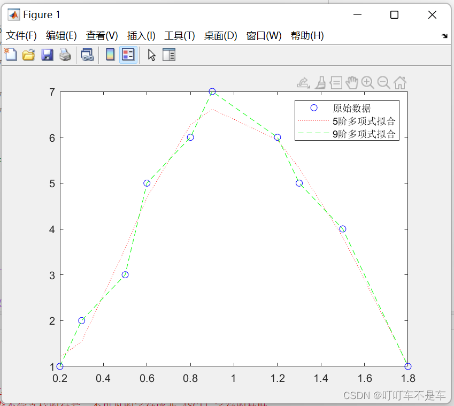Save the current figure
Viewport: 454px width, 406px height.
(x=47, y=54)
